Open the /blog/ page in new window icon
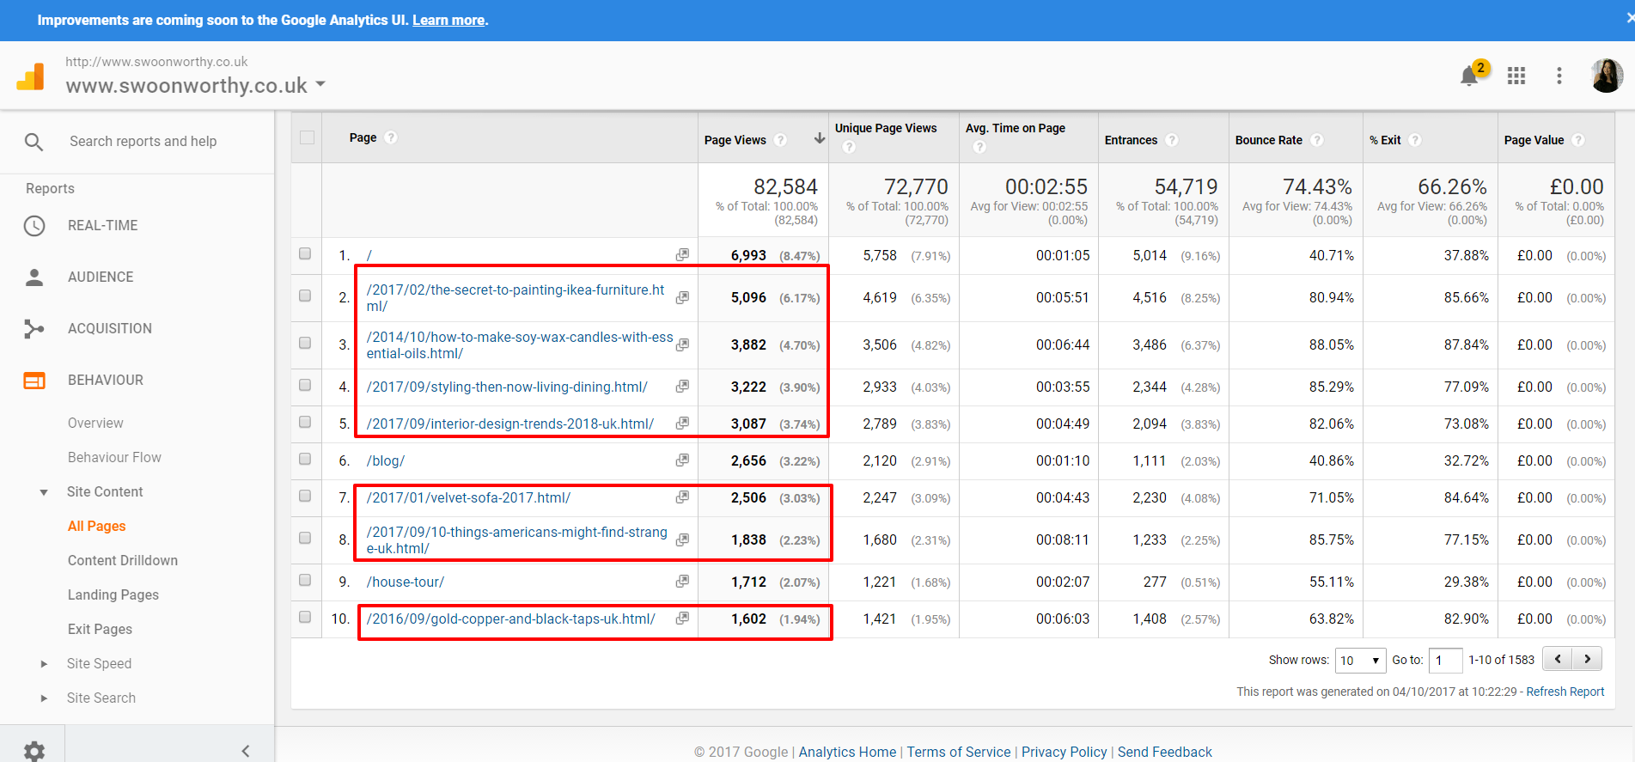Image resolution: width=1635 pixels, height=762 pixels. click(682, 460)
